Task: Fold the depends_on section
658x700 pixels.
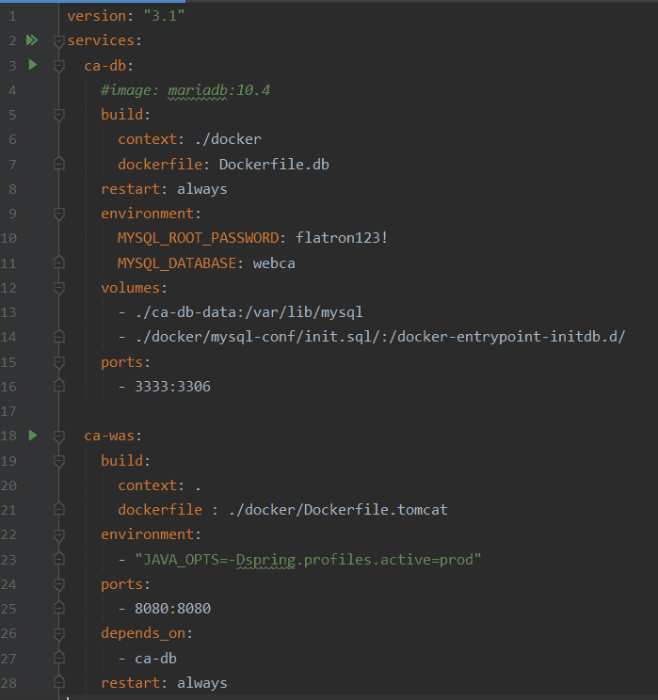Action: [58, 633]
